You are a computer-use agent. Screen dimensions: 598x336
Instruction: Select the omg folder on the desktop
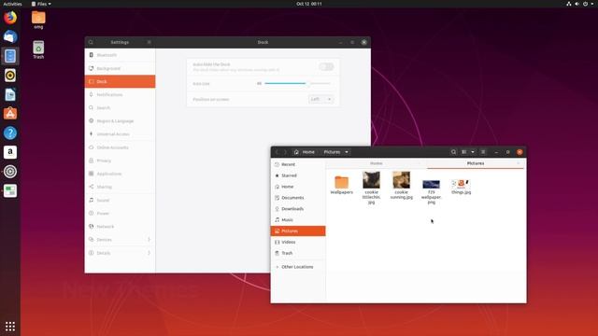(x=38, y=21)
